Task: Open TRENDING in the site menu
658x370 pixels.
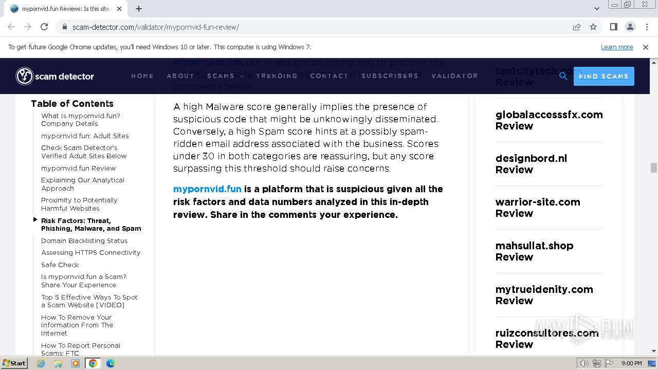Action: tap(277, 76)
